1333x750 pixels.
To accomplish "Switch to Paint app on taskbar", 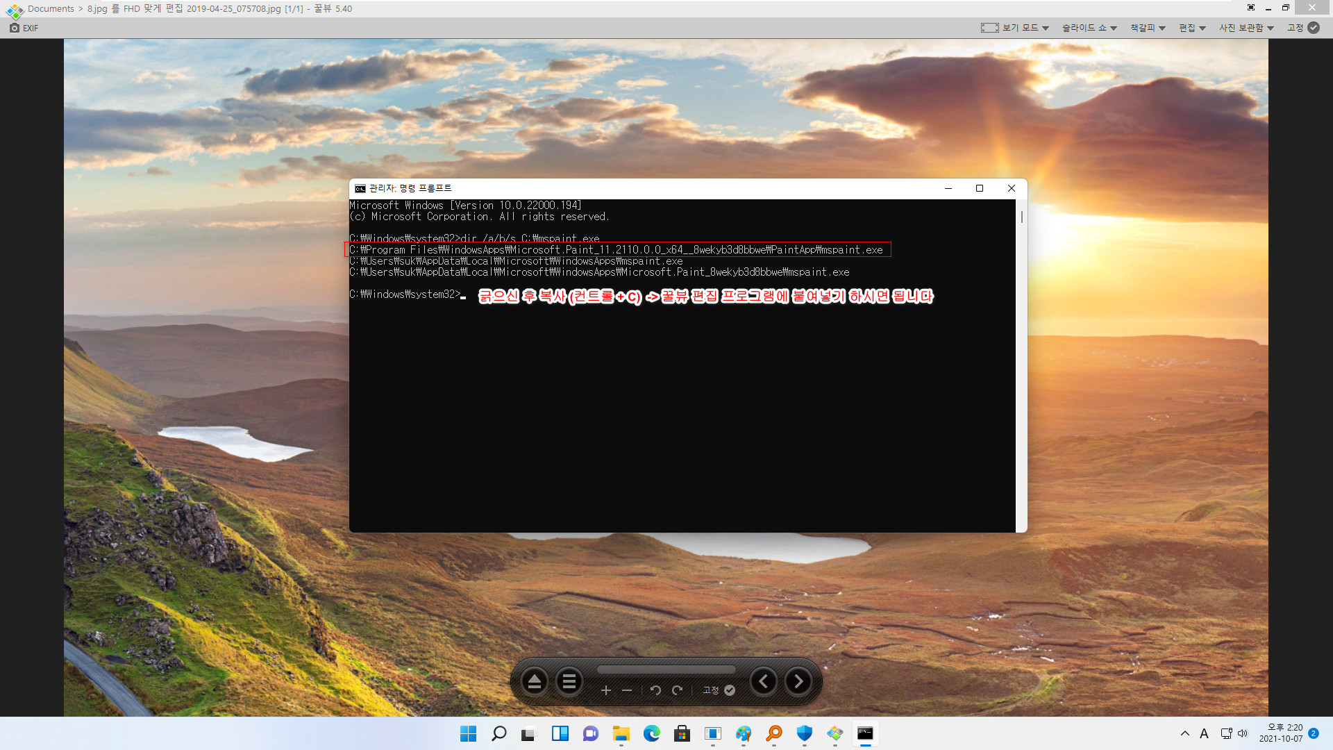I will click(744, 733).
